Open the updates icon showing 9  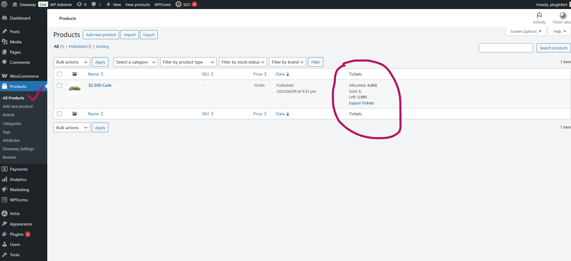[x=79, y=5]
